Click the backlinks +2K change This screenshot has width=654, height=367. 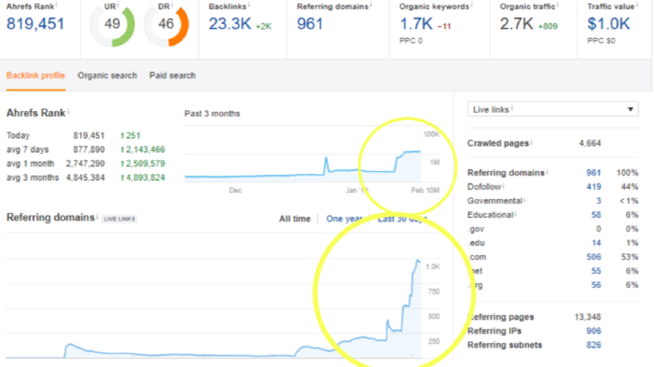click(x=264, y=26)
